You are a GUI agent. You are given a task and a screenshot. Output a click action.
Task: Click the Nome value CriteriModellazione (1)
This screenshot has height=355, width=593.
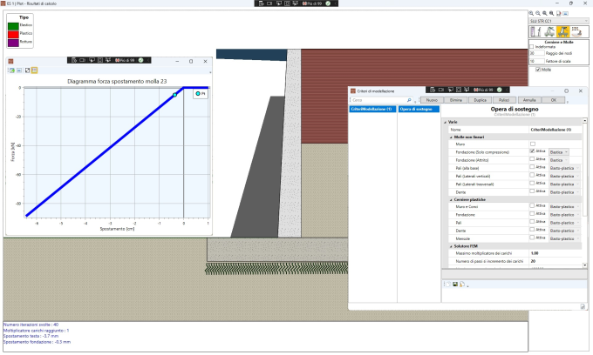pyautogui.click(x=550, y=130)
